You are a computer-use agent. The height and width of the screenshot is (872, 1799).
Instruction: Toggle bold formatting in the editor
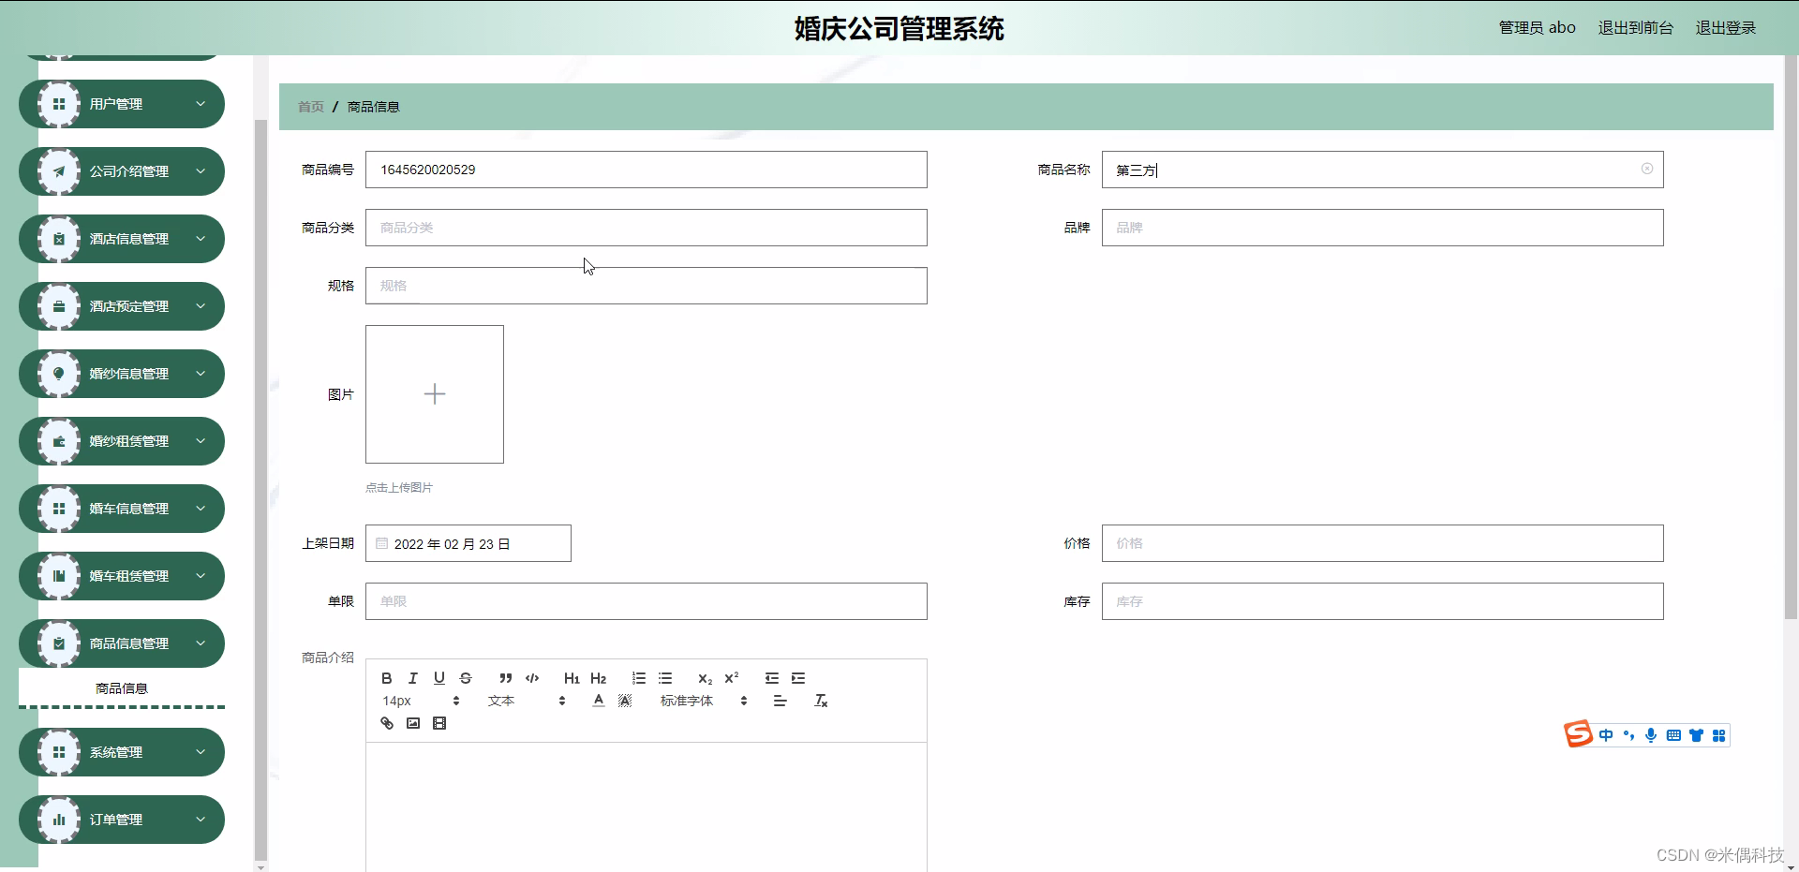(386, 678)
